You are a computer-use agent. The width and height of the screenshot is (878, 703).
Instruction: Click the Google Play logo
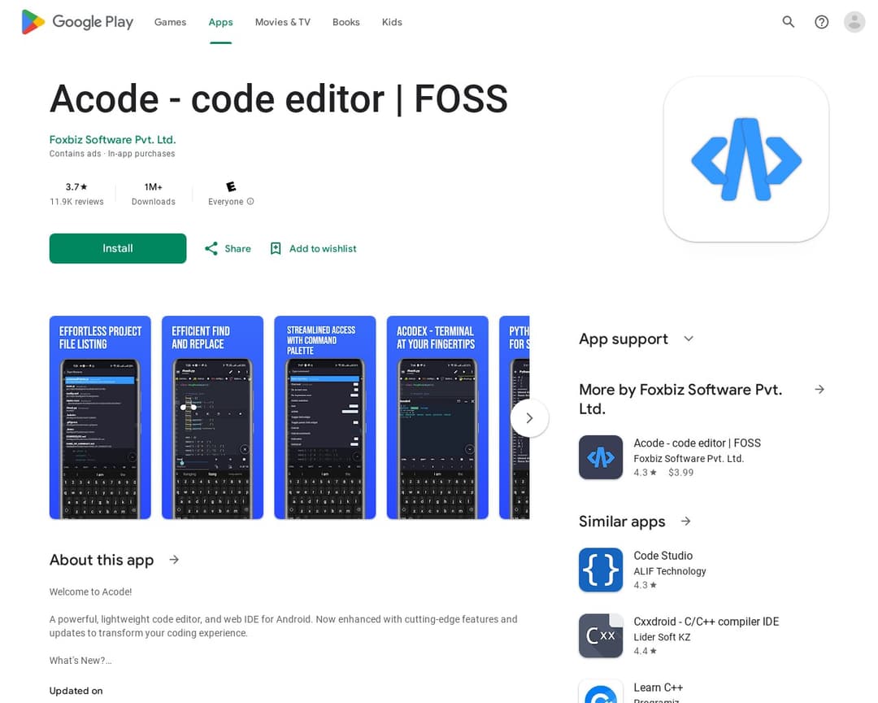pyautogui.click(x=77, y=22)
